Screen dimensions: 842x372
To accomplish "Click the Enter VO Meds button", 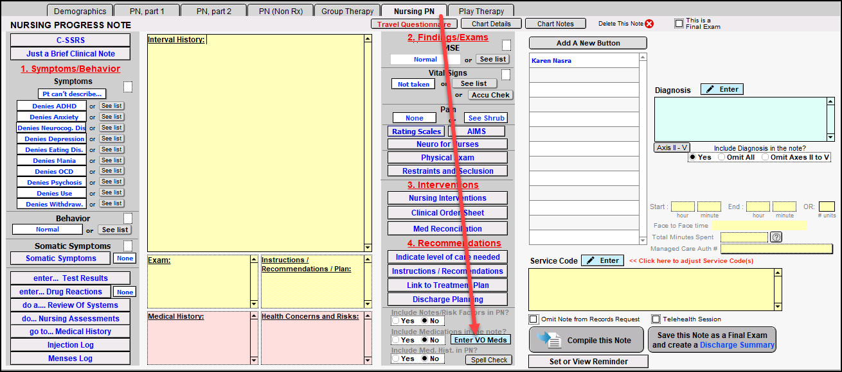I will [480, 340].
